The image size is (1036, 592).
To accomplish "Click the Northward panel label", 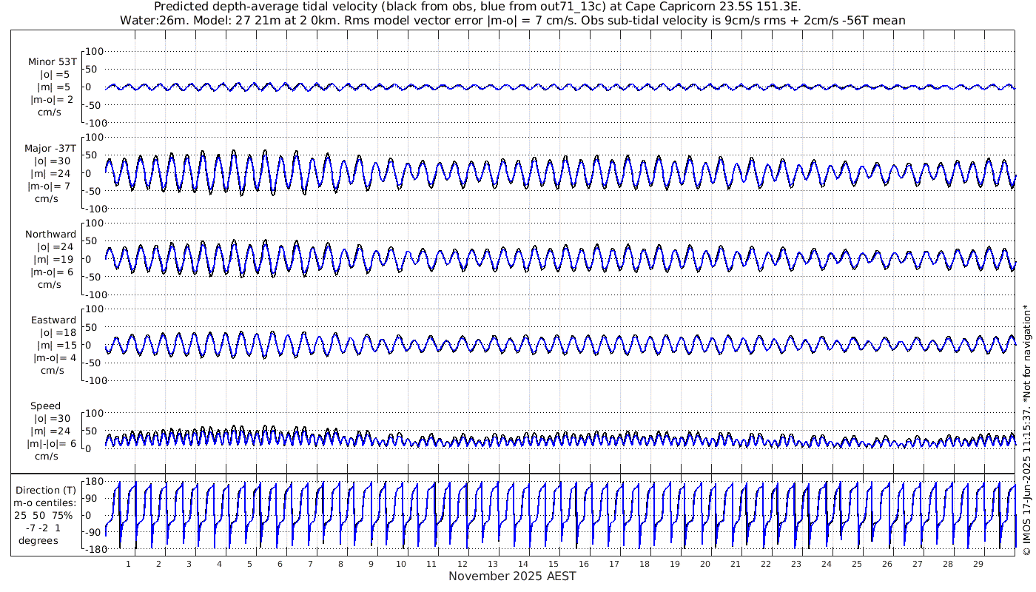I will click(x=50, y=235).
